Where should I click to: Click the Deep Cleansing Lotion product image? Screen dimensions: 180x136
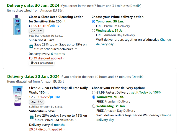coord(17,25)
